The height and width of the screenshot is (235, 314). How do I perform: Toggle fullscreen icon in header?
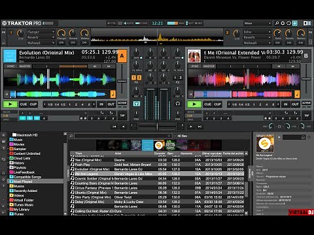tap(294, 23)
